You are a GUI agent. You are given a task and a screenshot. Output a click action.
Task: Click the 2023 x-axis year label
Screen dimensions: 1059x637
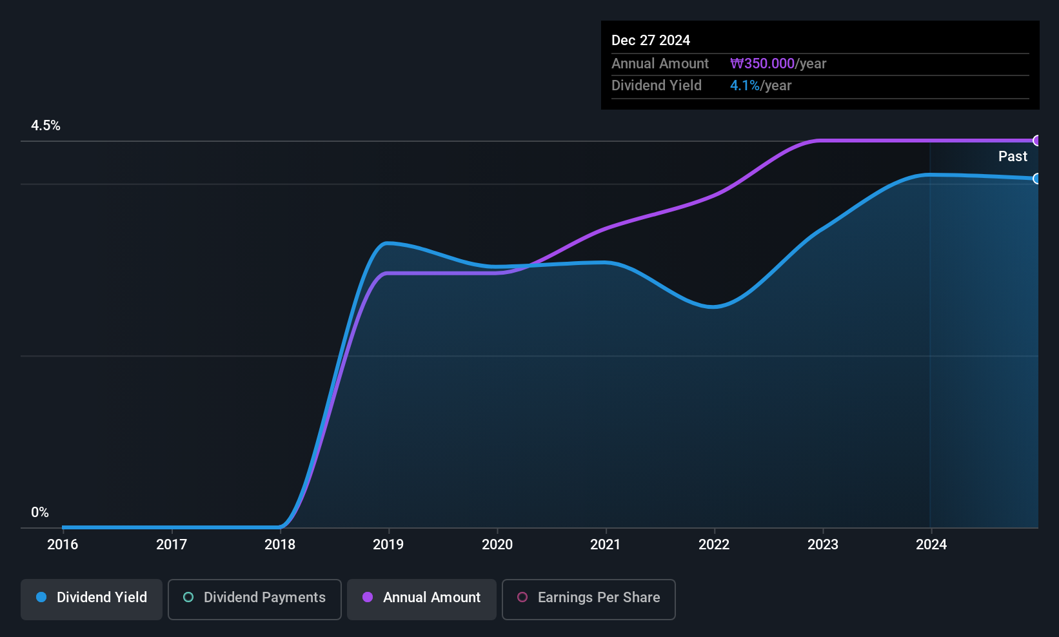tap(823, 545)
